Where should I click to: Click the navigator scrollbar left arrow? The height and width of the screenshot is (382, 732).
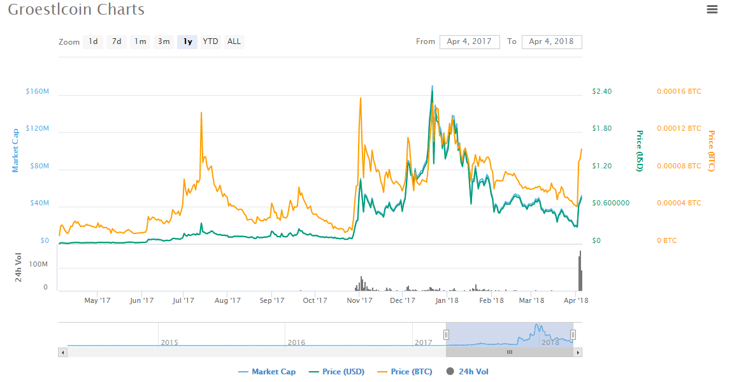point(62,352)
